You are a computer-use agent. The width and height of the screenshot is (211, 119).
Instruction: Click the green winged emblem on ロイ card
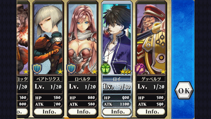(x=105, y=69)
